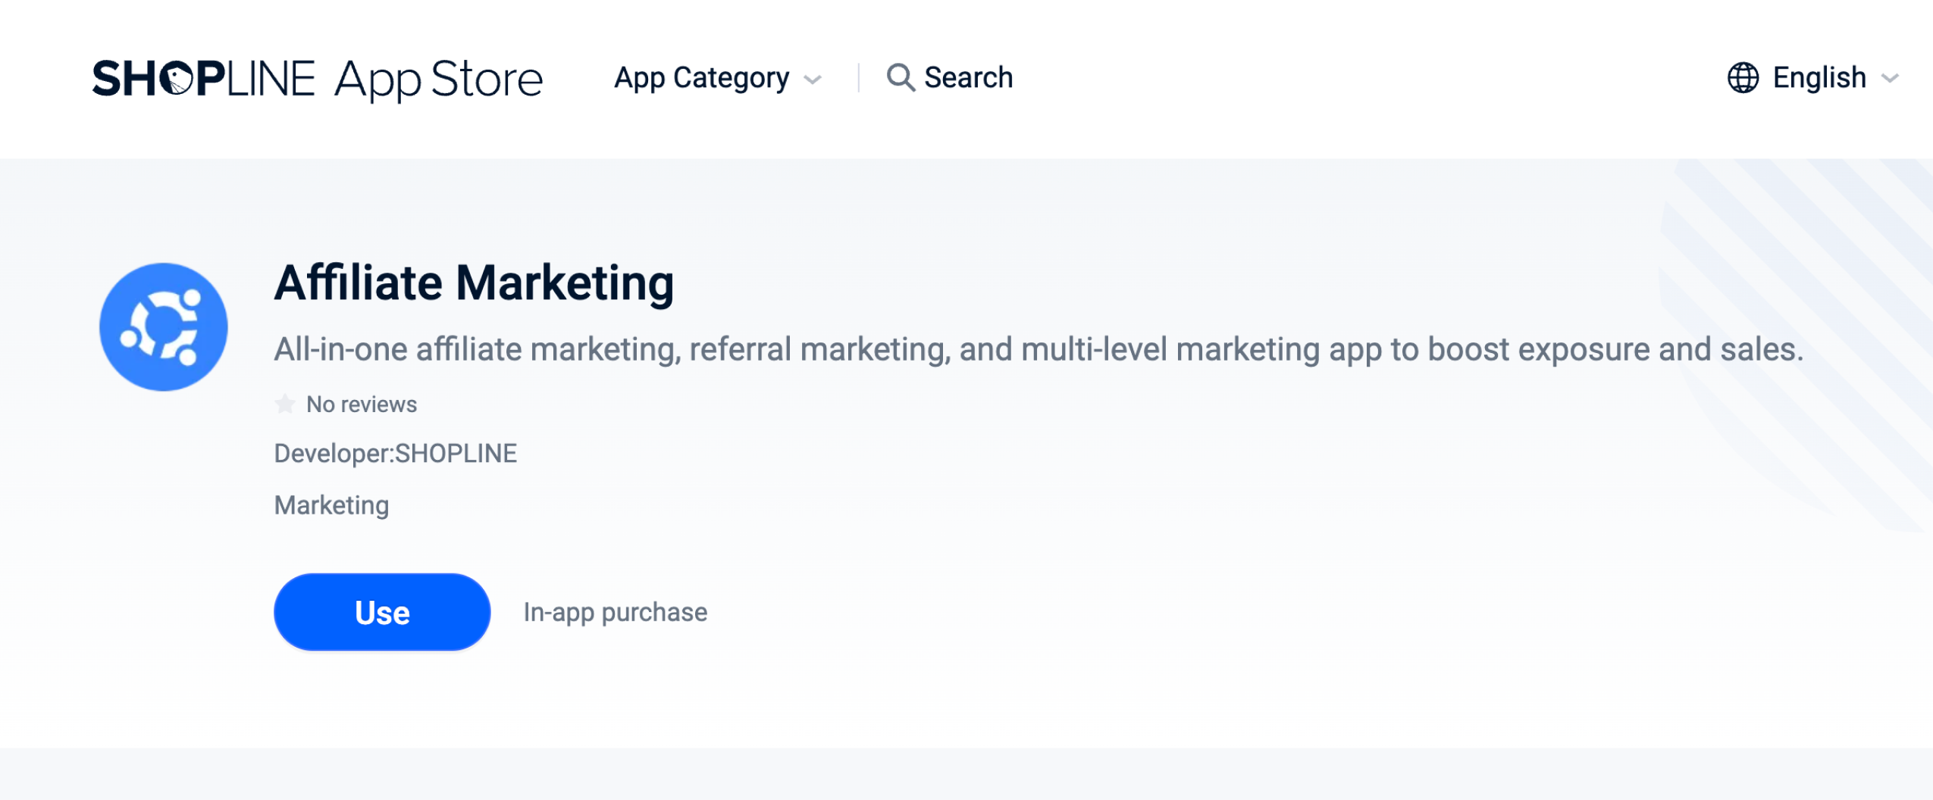The width and height of the screenshot is (1933, 800).
Task: Click the shopping bag icon inside SHOPLINE's letter O
Action: click(x=177, y=79)
